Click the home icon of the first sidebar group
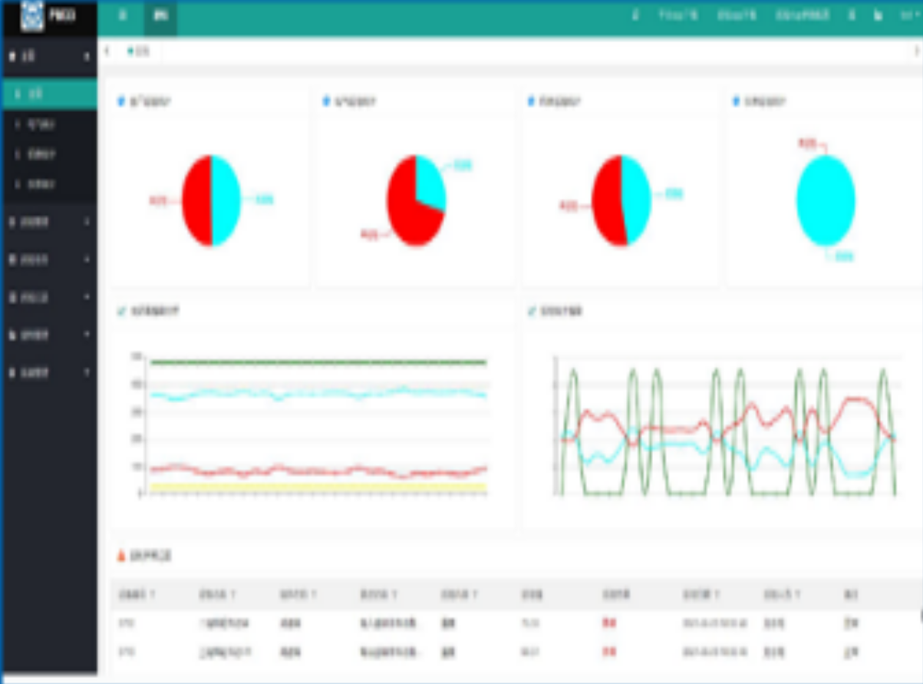 12,56
